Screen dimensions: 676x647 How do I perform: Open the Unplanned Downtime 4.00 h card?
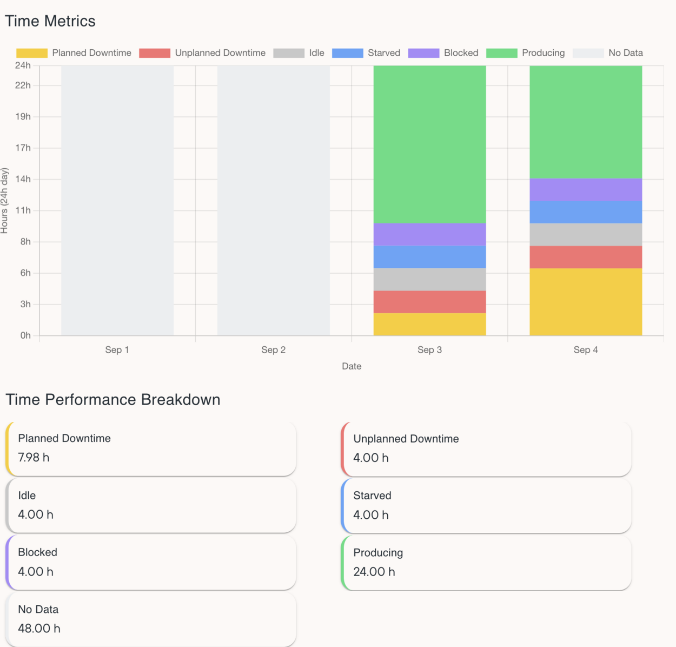click(486, 449)
